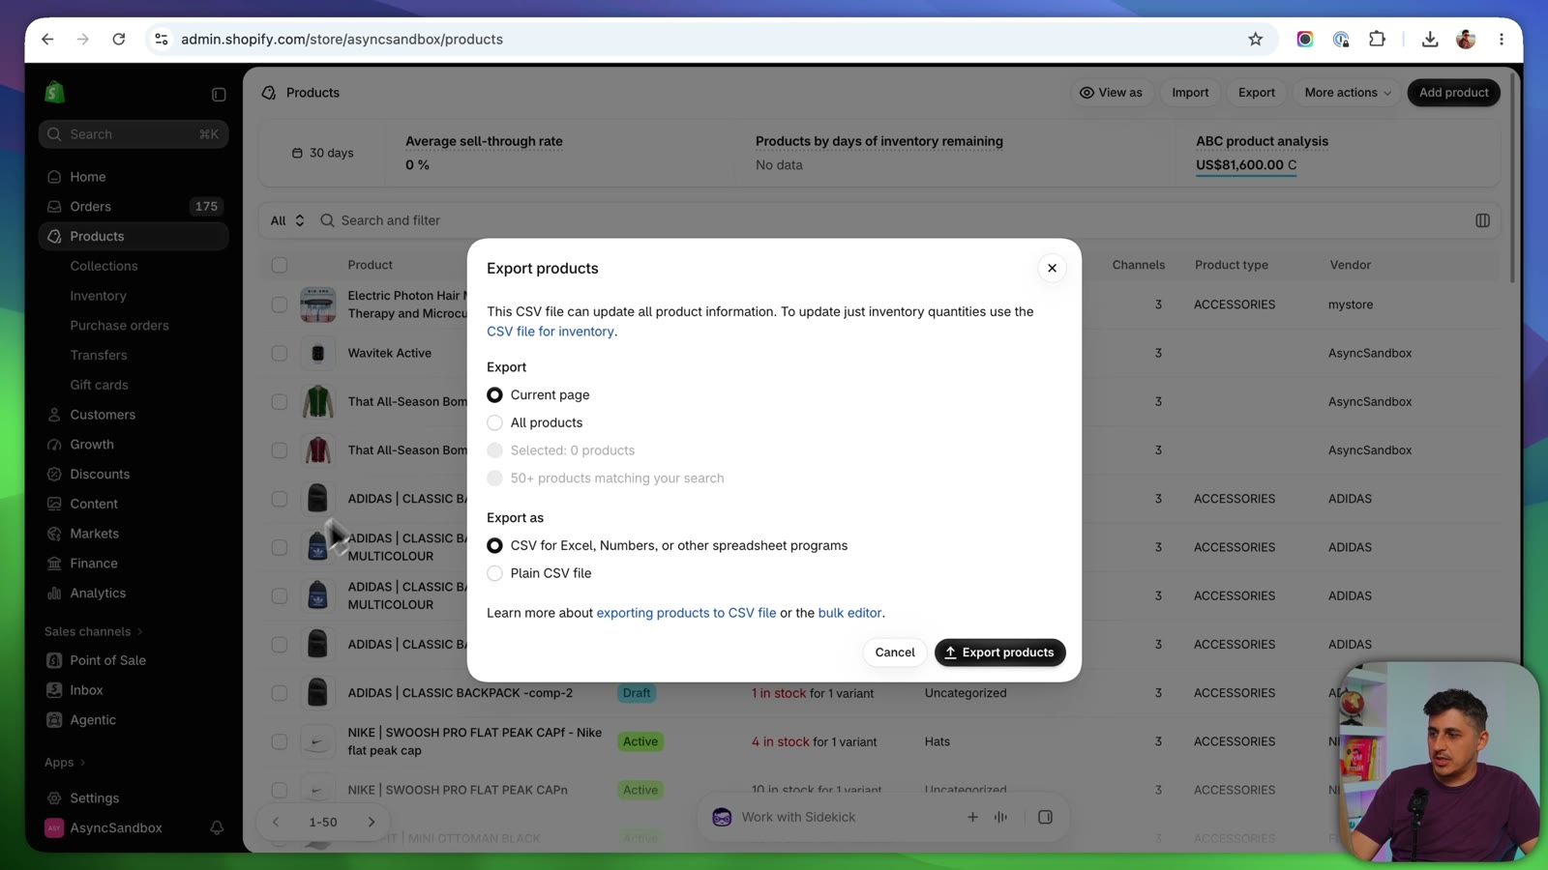Open the browser three-dot menu
This screenshot has height=870, width=1548.
tap(1502, 40)
